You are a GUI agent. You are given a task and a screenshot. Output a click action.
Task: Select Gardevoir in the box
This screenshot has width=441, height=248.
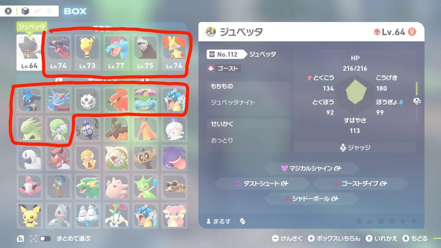pyautogui.click(x=59, y=129)
